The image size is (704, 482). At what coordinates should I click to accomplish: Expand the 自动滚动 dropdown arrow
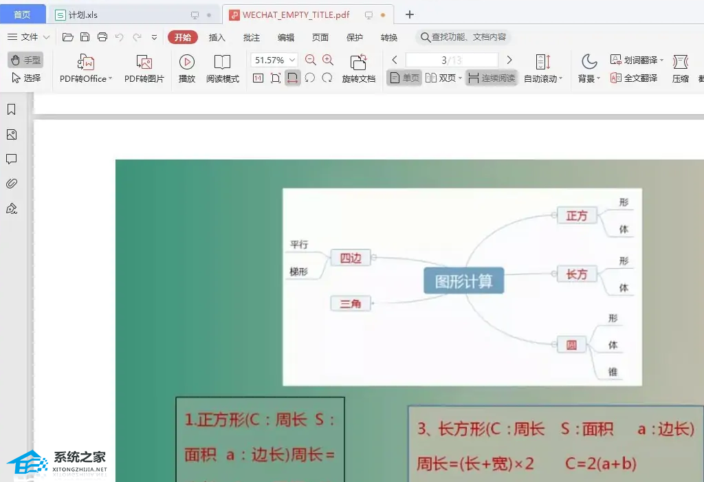tap(560, 78)
